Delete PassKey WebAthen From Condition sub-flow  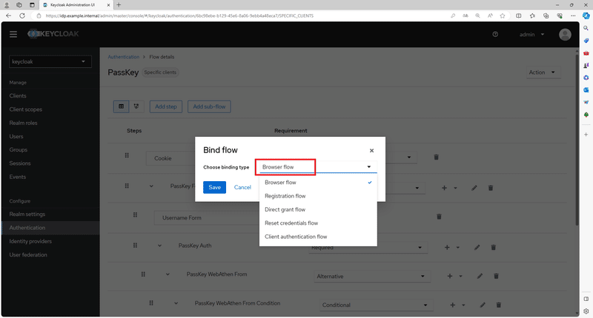pos(498,305)
